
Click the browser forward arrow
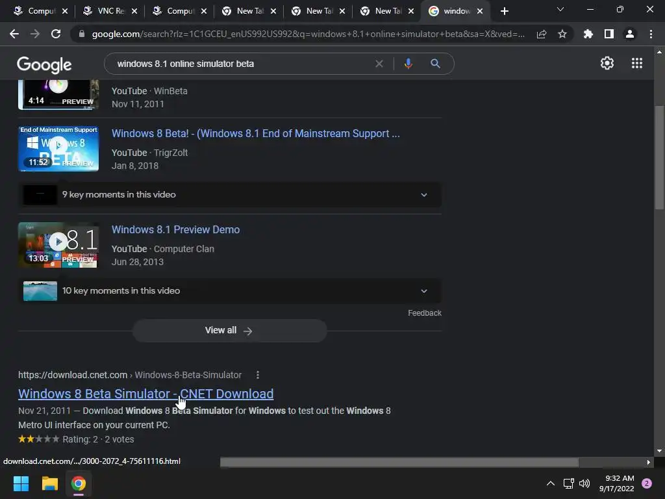pos(35,34)
